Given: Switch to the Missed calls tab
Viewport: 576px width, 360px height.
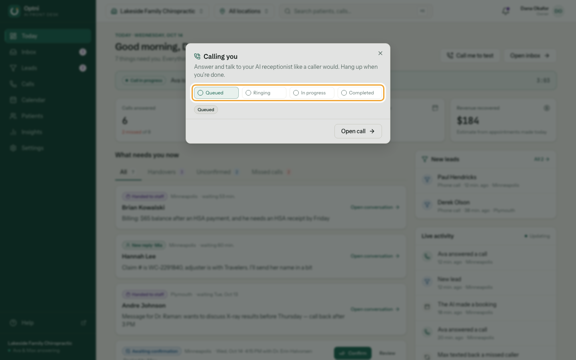Looking at the screenshot, I should (x=271, y=172).
